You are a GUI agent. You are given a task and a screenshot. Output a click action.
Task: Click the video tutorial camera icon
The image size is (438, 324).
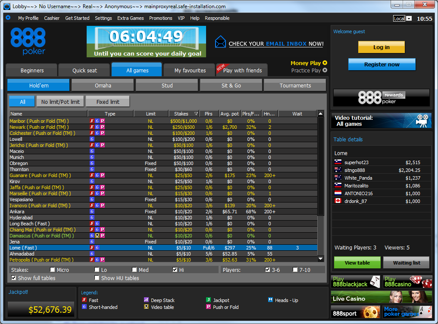click(422, 121)
